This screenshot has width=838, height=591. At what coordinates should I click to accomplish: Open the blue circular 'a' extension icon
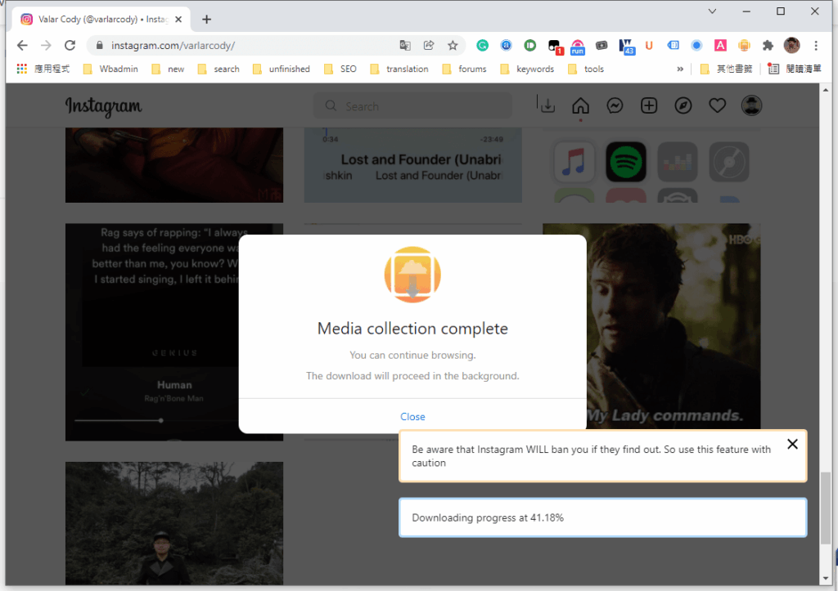[506, 46]
